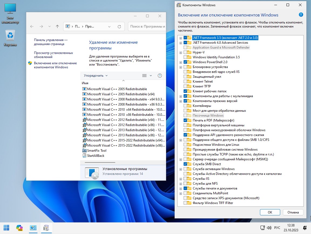Open address bar history dropdown

pyautogui.click(x=109, y=26)
